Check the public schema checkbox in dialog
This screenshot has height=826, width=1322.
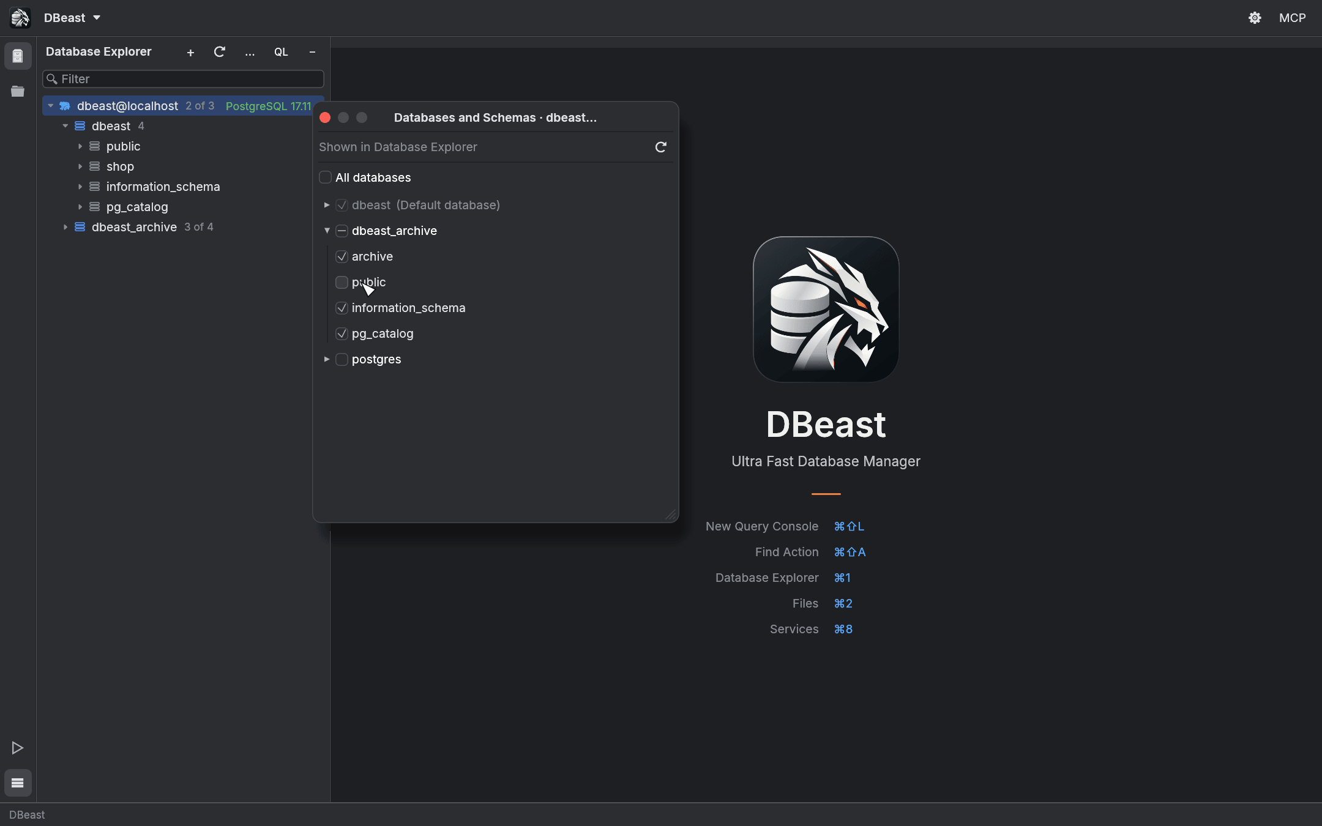[x=342, y=282]
